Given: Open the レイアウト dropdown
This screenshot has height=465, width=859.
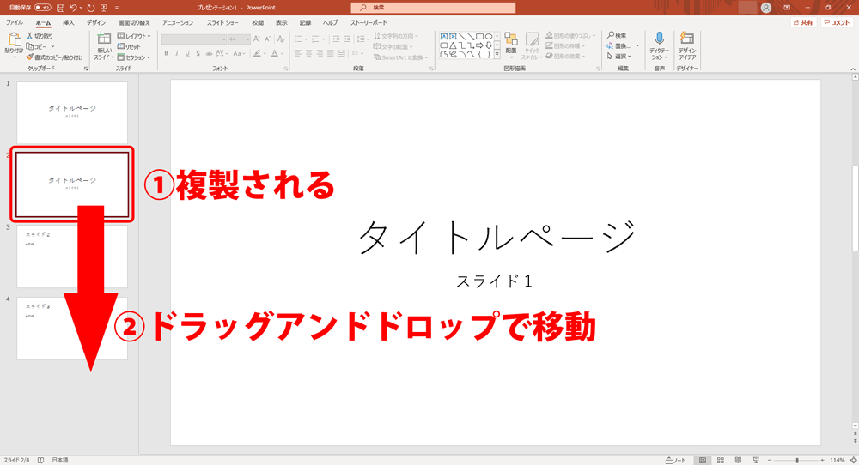Looking at the screenshot, I should pyautogui.click(x=134, y=36).
